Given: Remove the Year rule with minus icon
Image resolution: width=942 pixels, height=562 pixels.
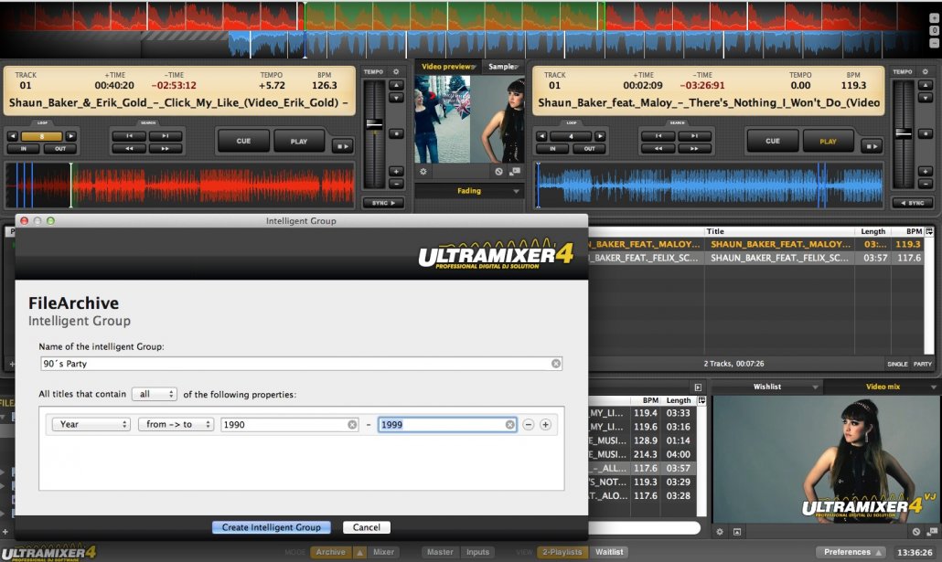Looking at the screenshot, I should (x=528, y=425).
